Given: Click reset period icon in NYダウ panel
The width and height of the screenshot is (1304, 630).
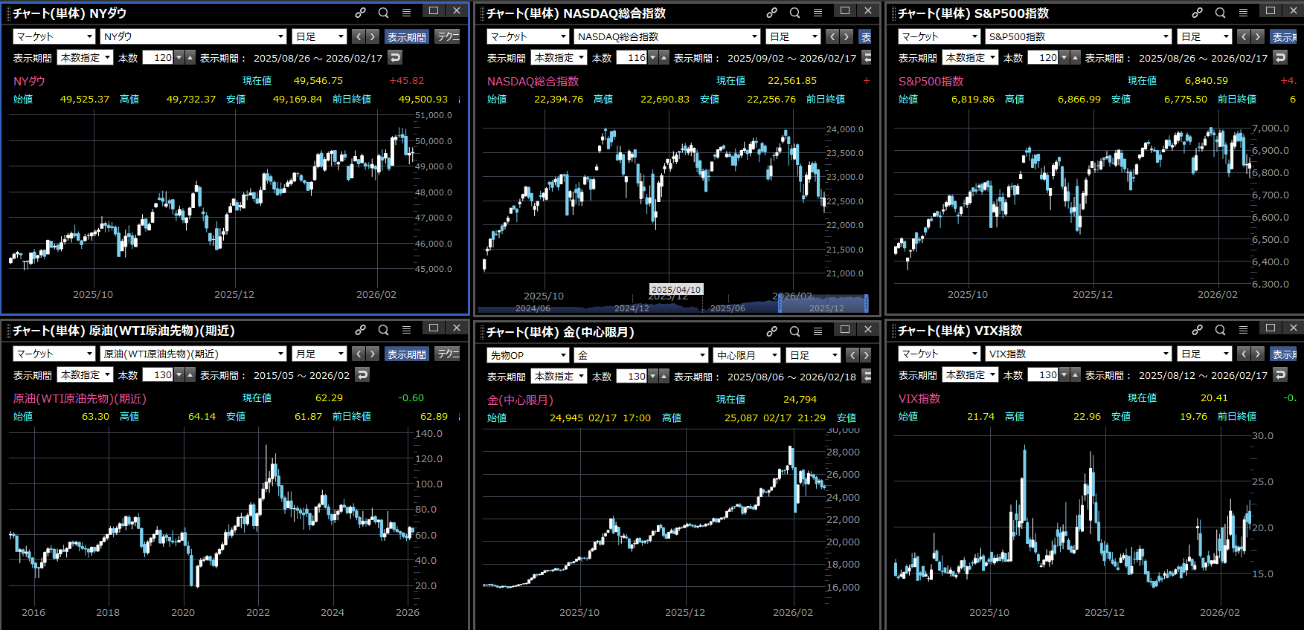Looking at the screenshot, I should point(395,57).
